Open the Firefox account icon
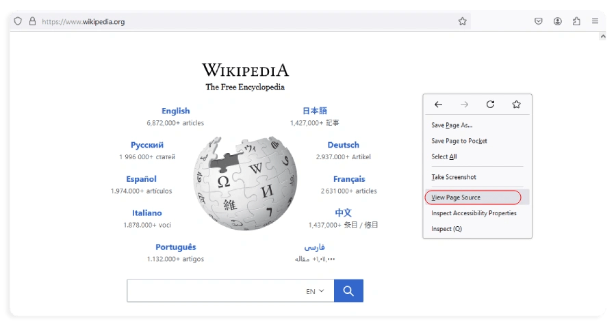 [557, 21]
